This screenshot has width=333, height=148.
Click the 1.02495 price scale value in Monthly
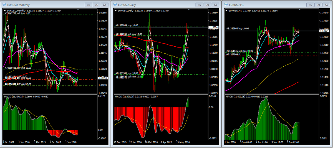[x=103, y=93]
